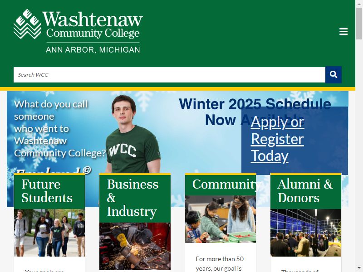Click the Ann Arbor, Michigan tagline text

tap(93, 50)
